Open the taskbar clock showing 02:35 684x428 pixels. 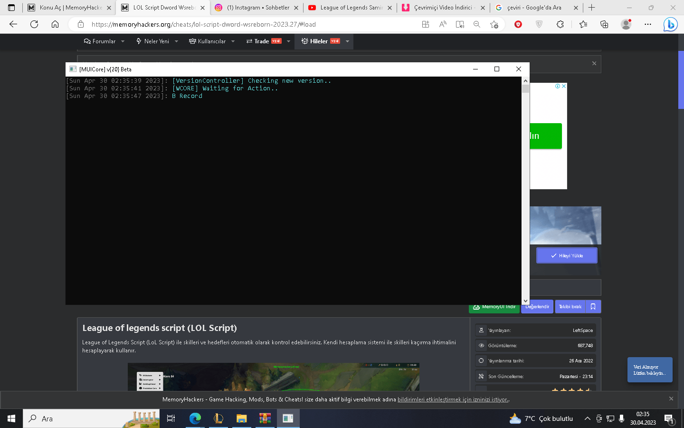pos(643,418)
